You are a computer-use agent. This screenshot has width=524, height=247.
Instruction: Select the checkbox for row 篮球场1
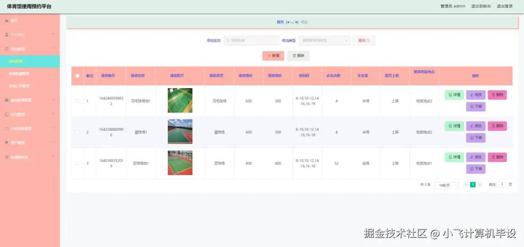[77, 132]
